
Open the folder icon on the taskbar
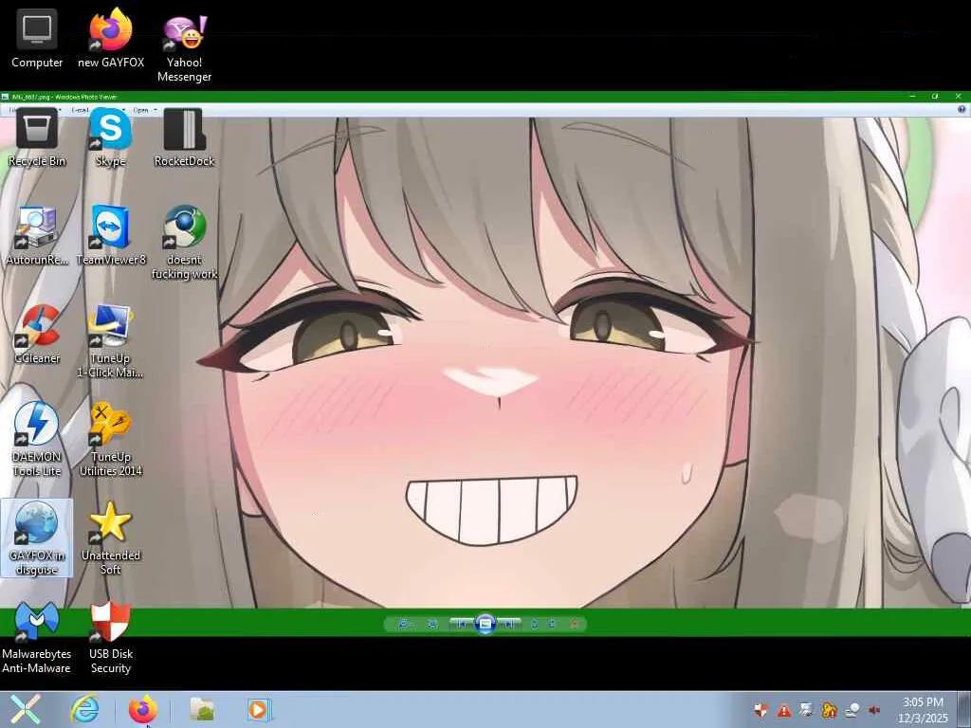(x=202, y=709)
